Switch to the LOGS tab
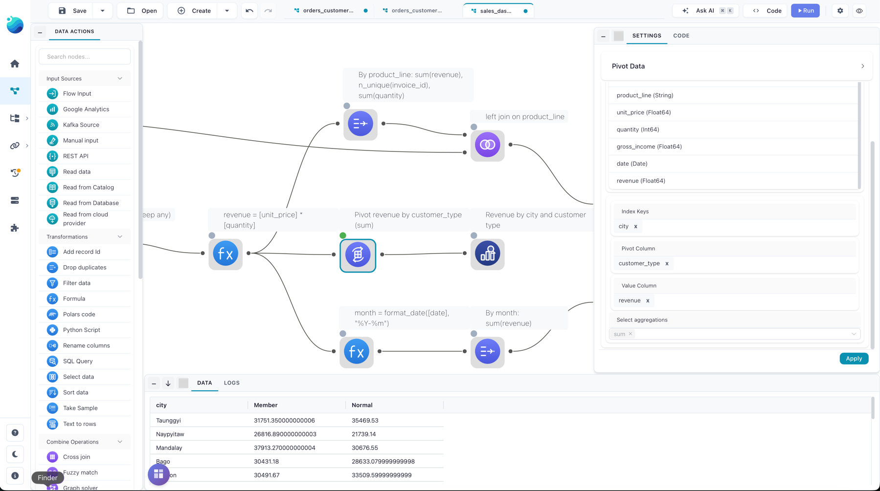Image resolution: width=880 pixels, height=491 pixels. [x=232, y=383]
